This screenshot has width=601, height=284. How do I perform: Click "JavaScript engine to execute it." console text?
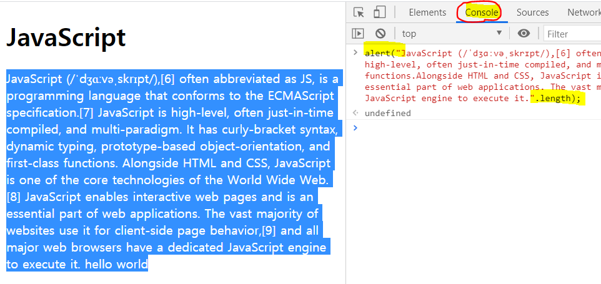(x=447, y=99)
